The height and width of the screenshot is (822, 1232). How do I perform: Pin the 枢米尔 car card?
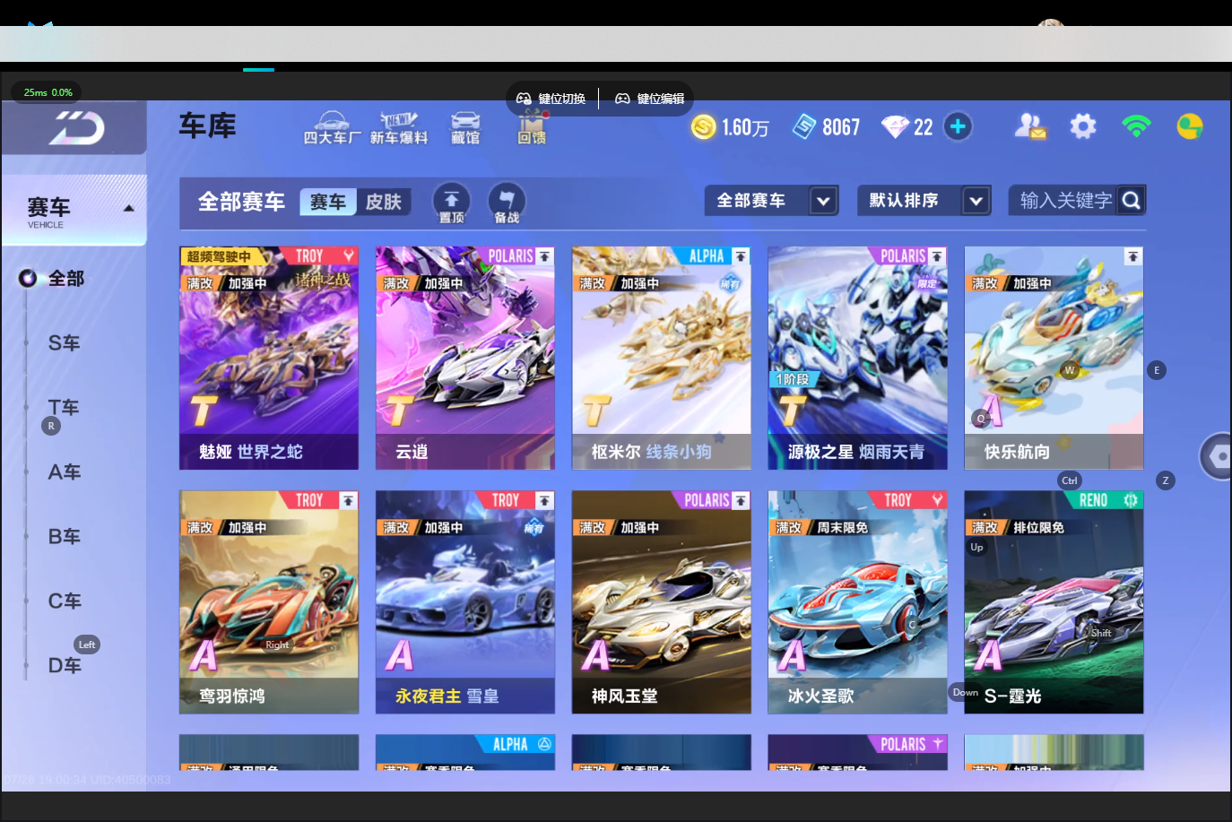pos(741,256)
